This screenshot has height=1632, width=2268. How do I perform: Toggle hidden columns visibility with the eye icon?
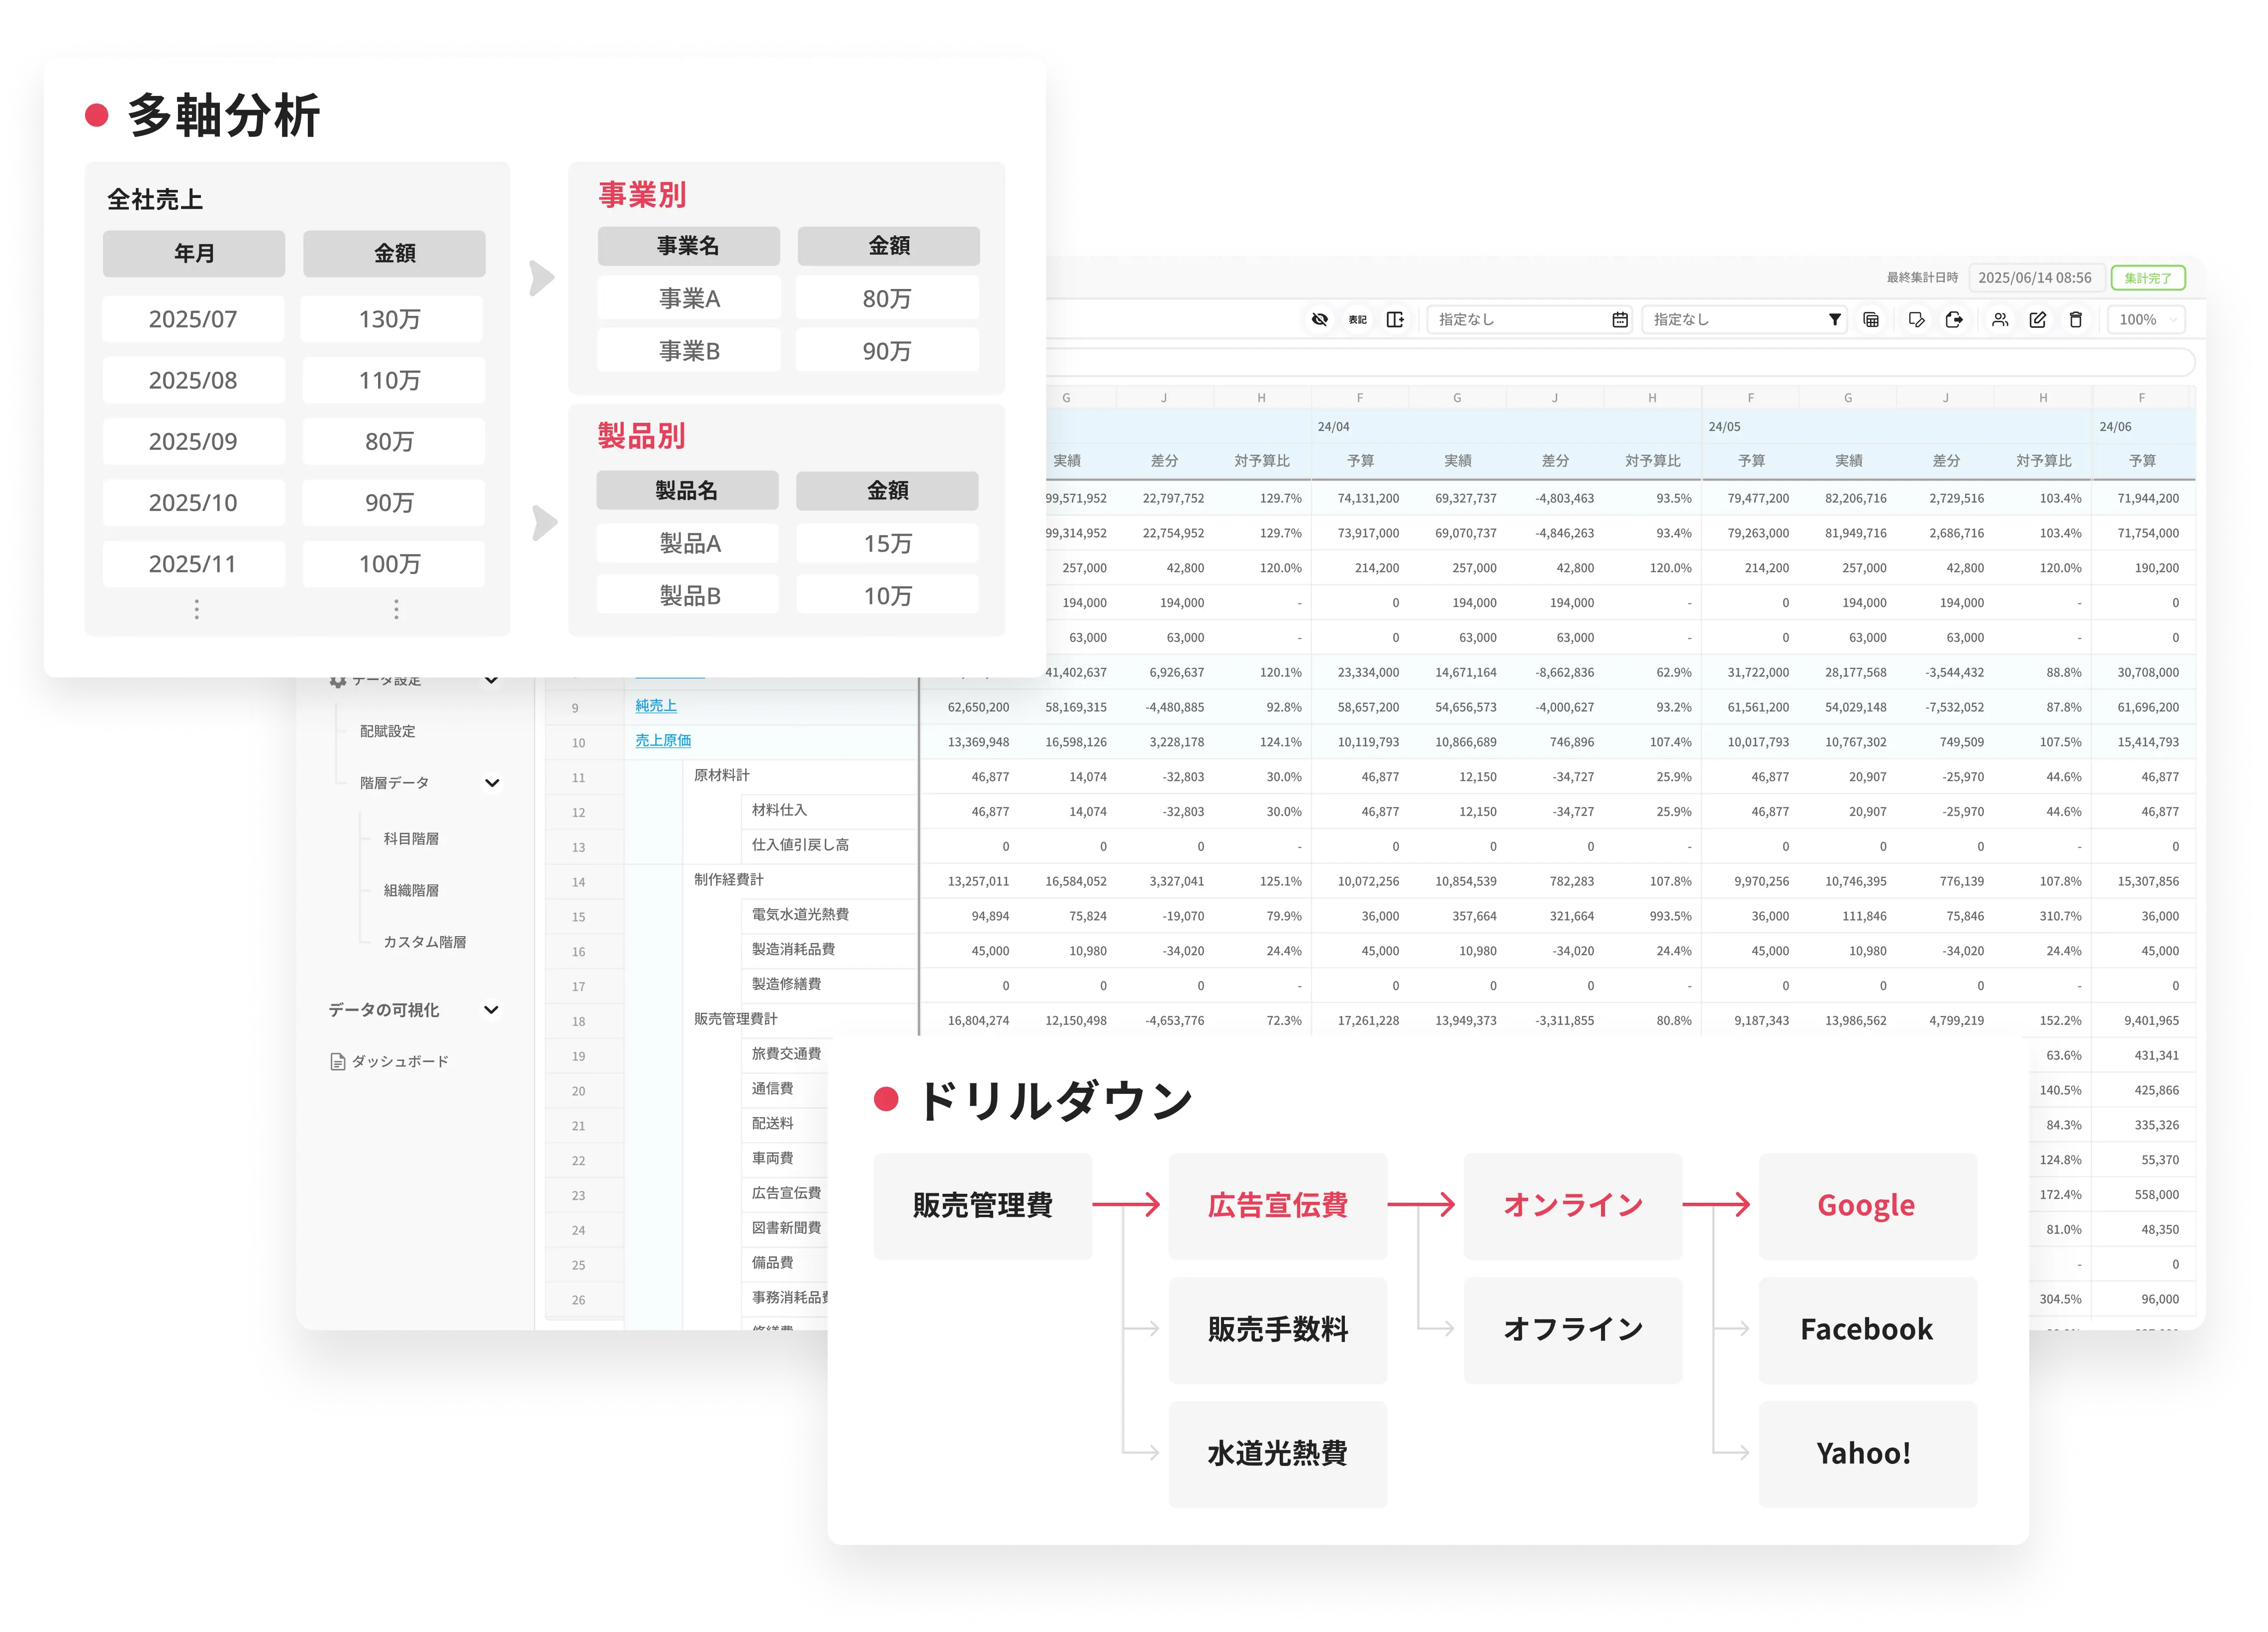[1320, 320]
